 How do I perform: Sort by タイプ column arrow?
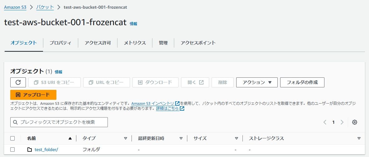[x=125, y=138]
